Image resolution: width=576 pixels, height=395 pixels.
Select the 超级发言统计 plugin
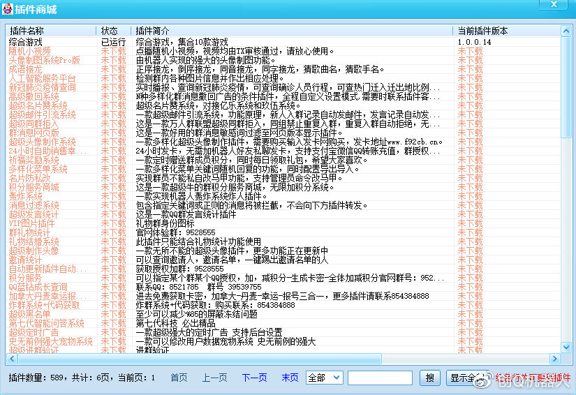click(x=34, y=214)
